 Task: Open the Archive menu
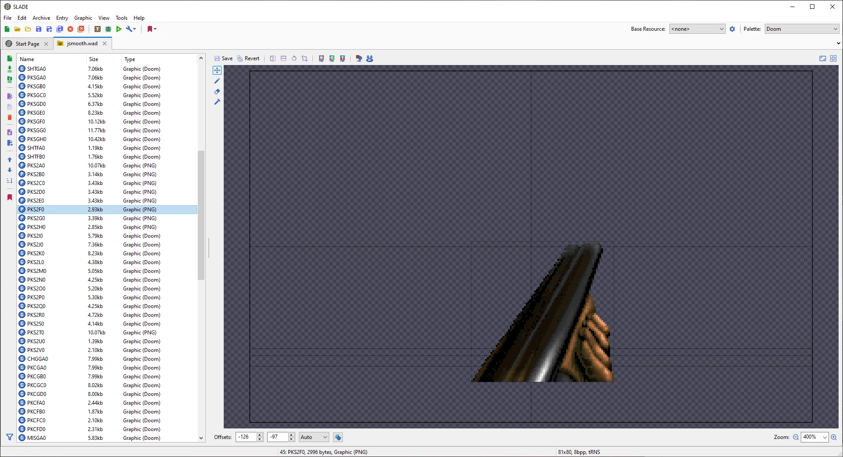[41, 18]
